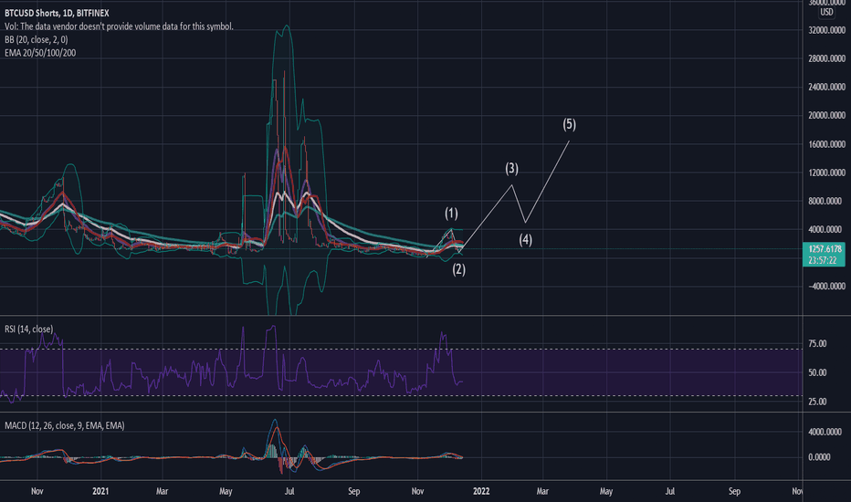The height and width of the screenshot is (502, 851).
Task: Click the 28000.0000 price axis label
Action: (826, 58)
